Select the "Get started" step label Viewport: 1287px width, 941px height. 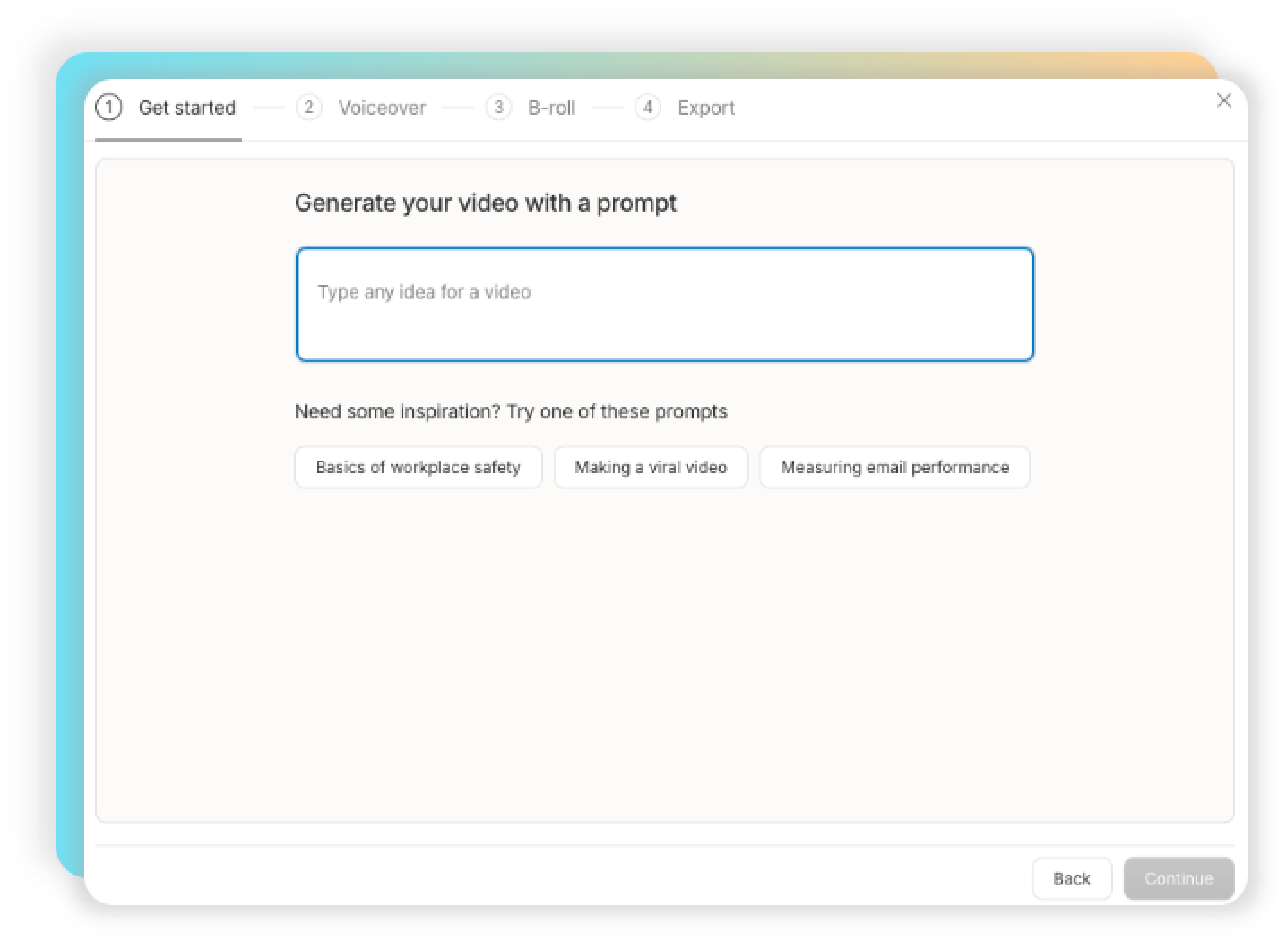pyautogui.click(x=186, y=108)
